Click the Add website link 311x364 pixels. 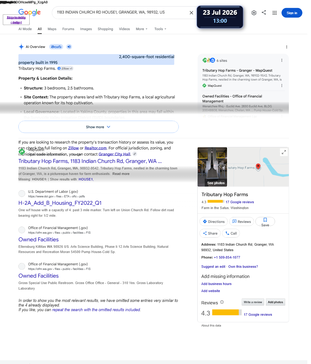click(211, 291)
